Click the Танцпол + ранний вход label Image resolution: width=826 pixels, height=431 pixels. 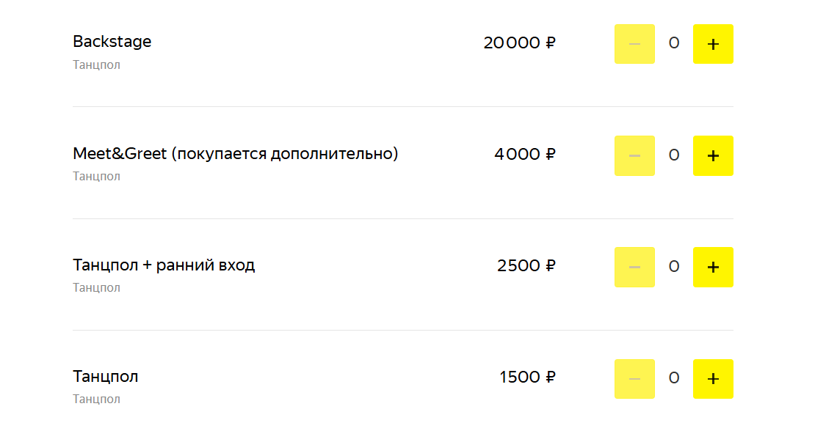[164, 265]
